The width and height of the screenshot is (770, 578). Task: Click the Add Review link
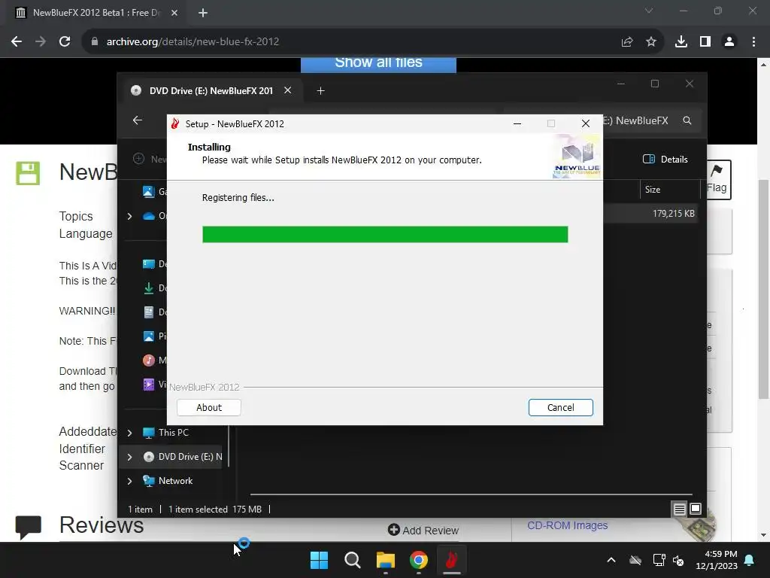click(423, 531)
